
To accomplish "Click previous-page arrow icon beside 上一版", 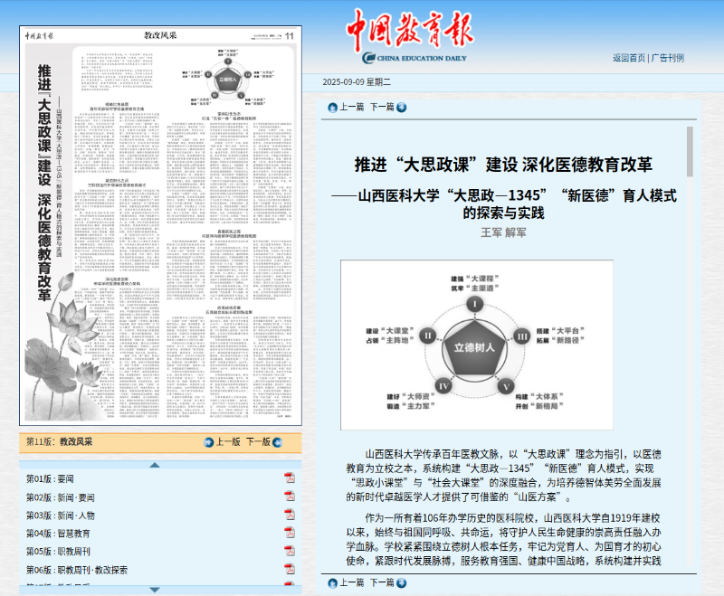I will pyautogui.click(x=207, y=442).
